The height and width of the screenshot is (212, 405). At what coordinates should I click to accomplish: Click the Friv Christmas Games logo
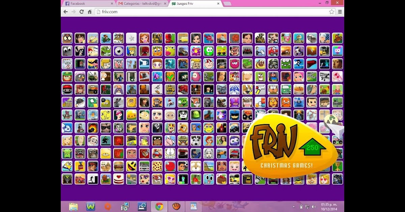tap(290, 145)
